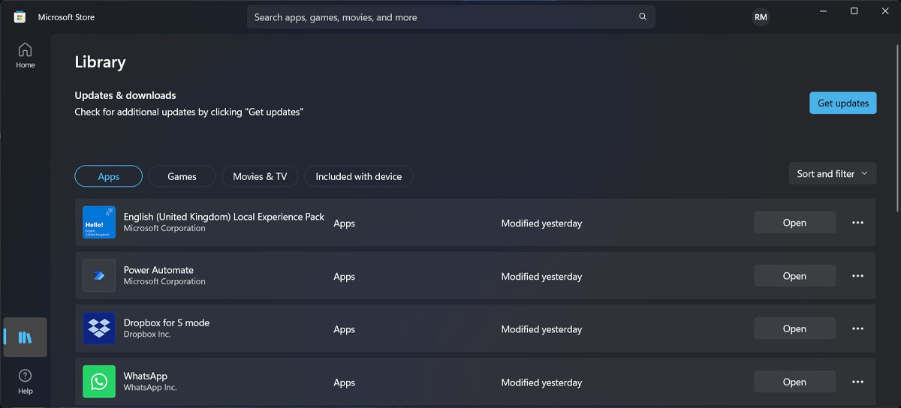
Task: Click the WhatsApp app icon
Action: [x=99, y=382]
